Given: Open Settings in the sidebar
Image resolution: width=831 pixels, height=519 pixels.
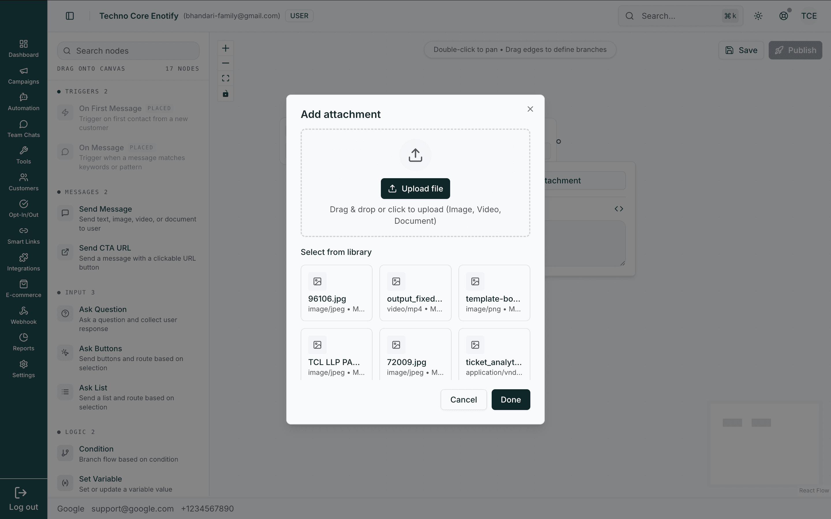Looking at the screenshot, I should click(23, 369).
